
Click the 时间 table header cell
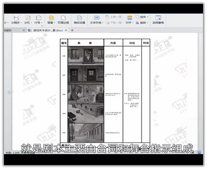(x=146, y=43)
